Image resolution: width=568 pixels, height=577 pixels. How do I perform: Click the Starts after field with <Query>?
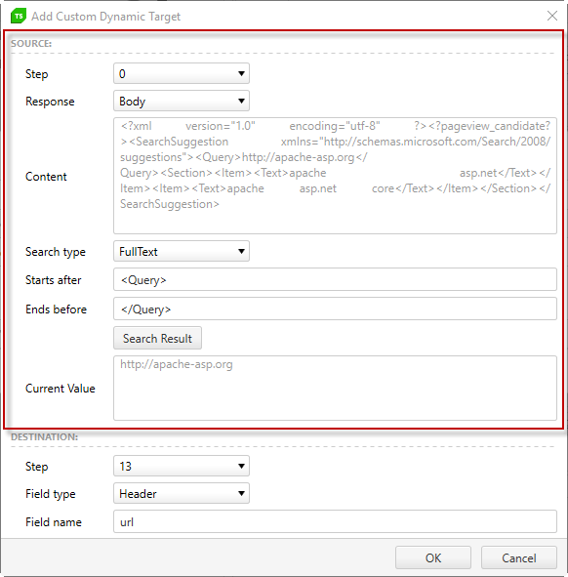click(335, 279)
